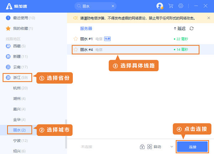Select city 湖州 (4)
This screenshot has height=154, width=214.
(19, 99)
